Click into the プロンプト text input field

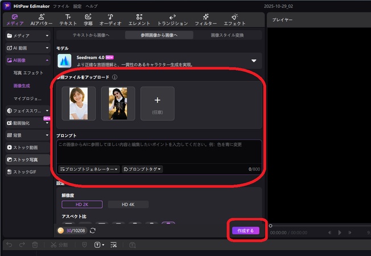pyautogui.click(x=159, y=152)
